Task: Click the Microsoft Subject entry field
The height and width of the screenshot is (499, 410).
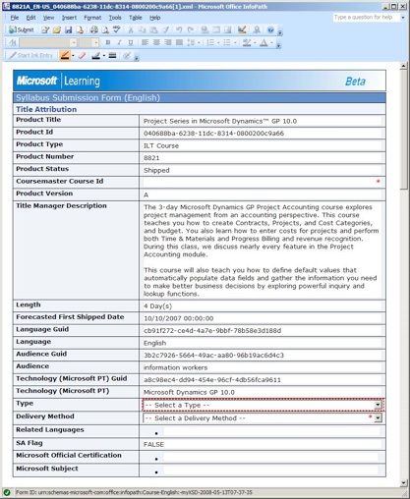Action: [x=270, y=471]
